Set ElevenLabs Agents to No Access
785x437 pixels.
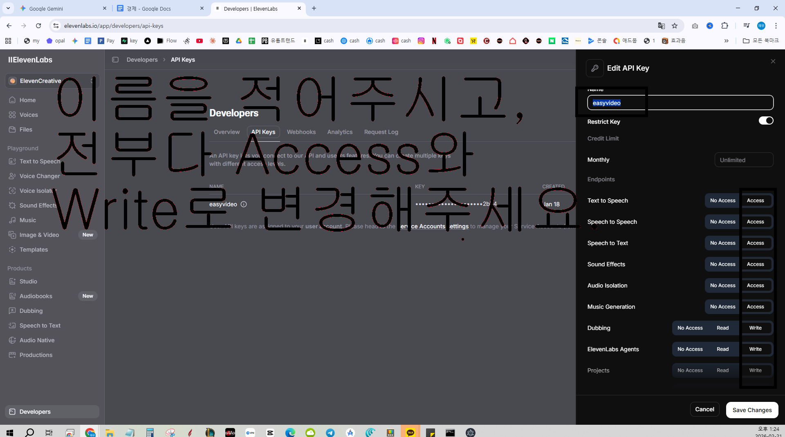pos(690,349)
